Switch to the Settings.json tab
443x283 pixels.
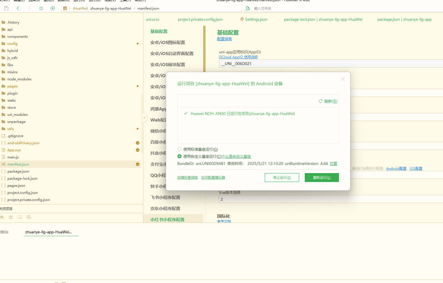[254, 19]
